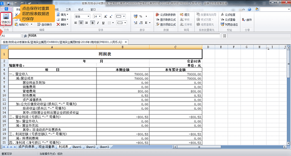
Task: Click the horizontal scrollbar thumb
Action: coord(199,147)
